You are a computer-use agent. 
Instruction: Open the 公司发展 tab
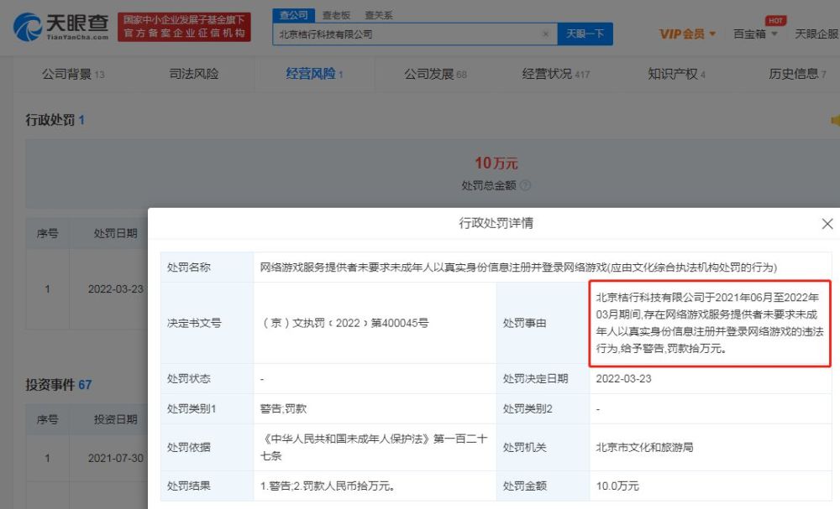(x=435, y=74)
